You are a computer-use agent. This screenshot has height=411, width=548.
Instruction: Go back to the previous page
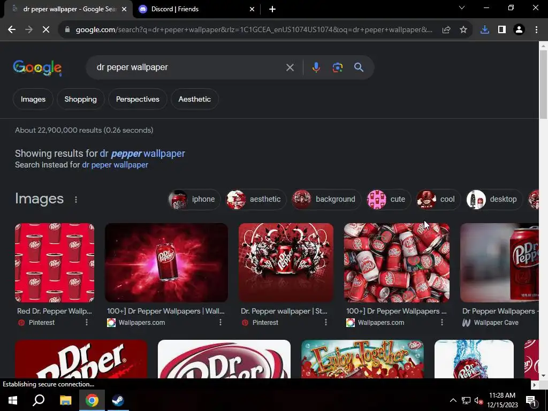coord(12,30)
